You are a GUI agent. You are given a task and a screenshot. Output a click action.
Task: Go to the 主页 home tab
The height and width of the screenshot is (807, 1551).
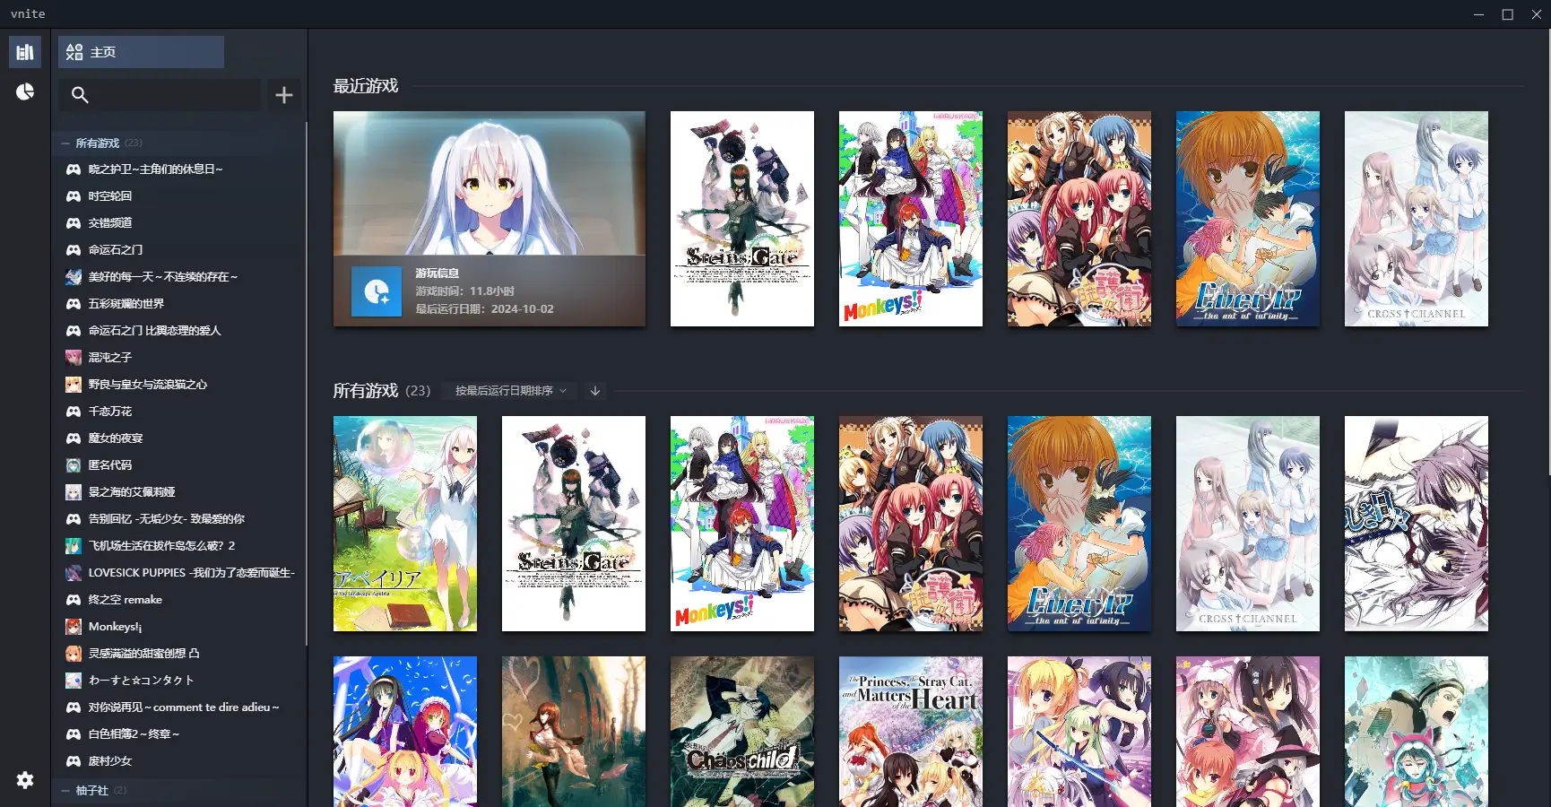click(x=142, y=52)
